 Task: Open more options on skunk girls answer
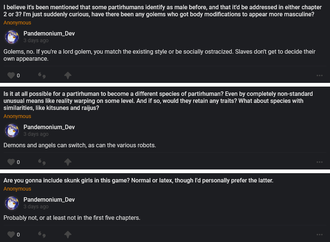click(320, 235)
